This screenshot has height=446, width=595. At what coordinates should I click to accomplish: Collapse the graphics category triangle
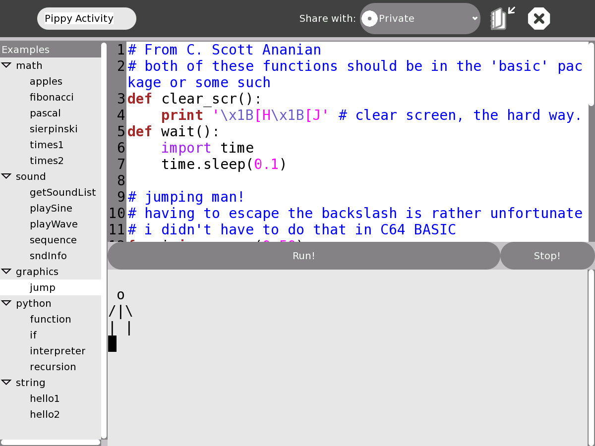[6, 272]
